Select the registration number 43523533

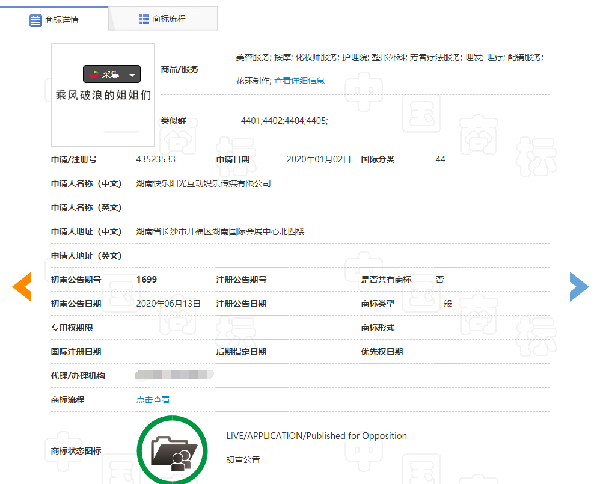[x=156, y=159]
